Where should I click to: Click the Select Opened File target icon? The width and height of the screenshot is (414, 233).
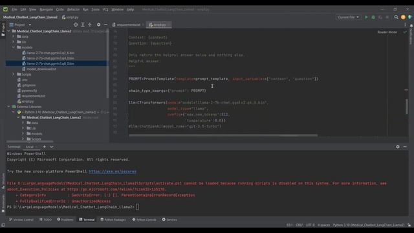[x=76, y=25]
